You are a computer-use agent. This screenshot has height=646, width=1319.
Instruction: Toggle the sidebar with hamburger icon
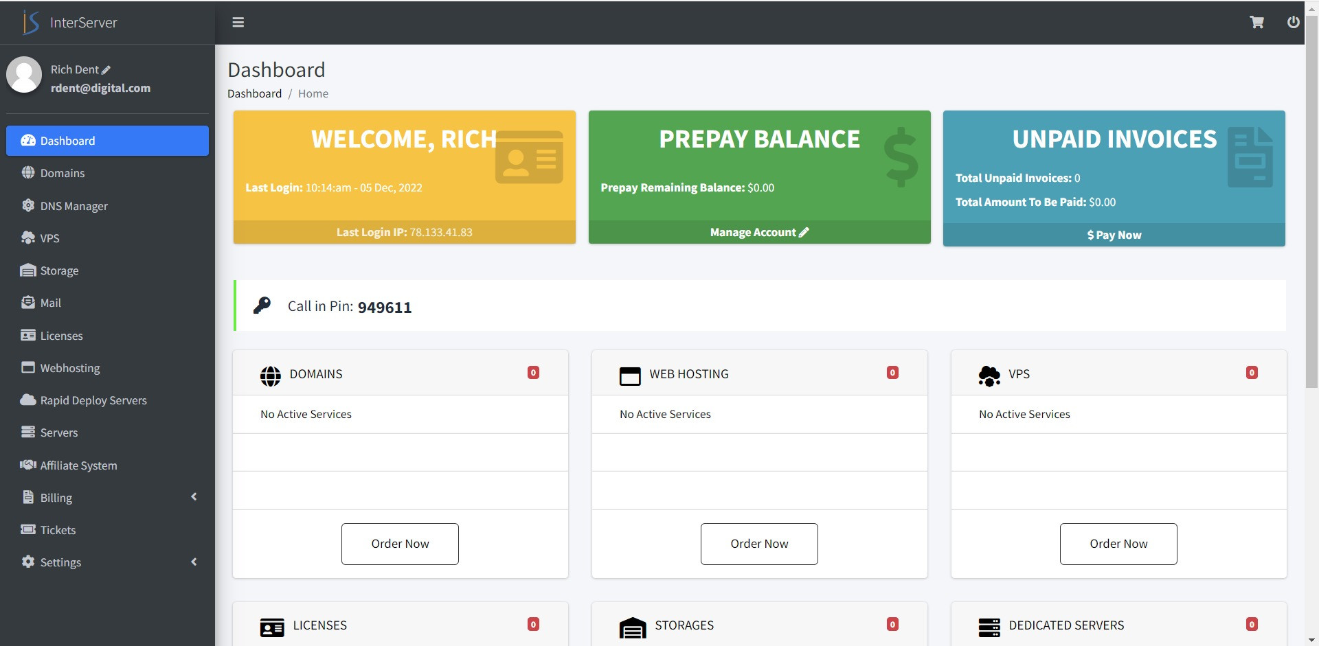[238, 23]
